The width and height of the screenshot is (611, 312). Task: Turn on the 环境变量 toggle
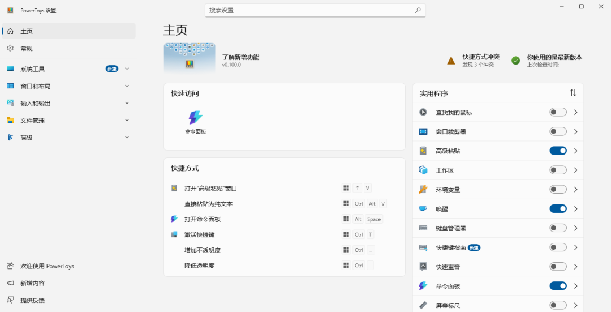tap(558, 190)
